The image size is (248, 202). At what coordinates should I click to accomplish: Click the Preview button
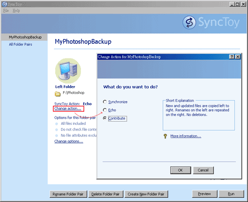pos(204,194)
